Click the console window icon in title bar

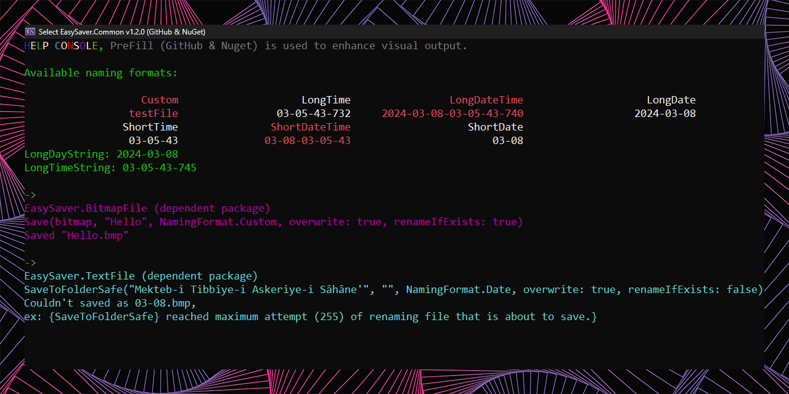click(30, 31)
